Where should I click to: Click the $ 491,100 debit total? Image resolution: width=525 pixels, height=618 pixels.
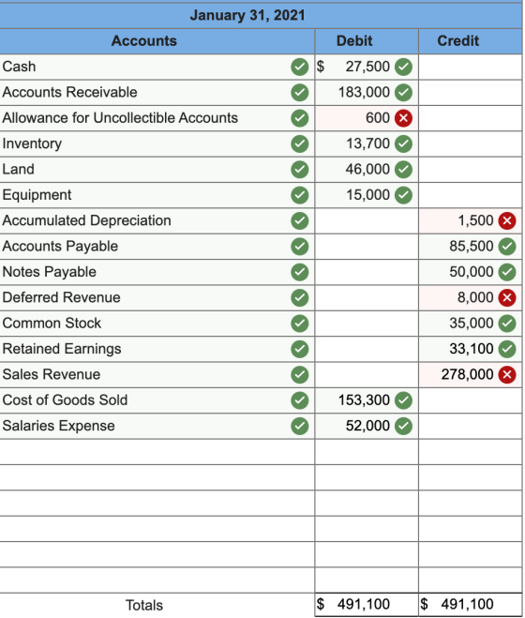pos(353,604)
